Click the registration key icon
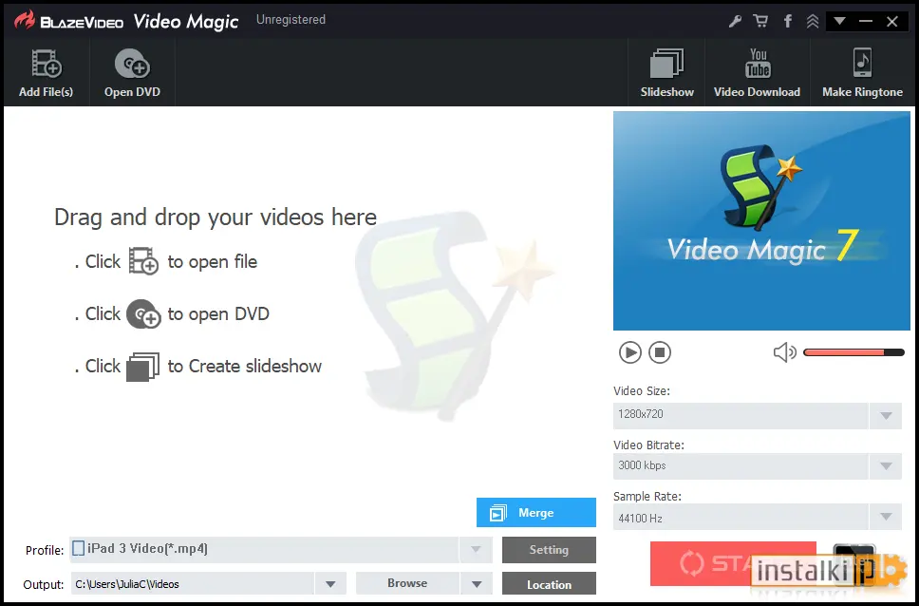The width and height of the screenshot is (919, 606). (x=735, y=22)
